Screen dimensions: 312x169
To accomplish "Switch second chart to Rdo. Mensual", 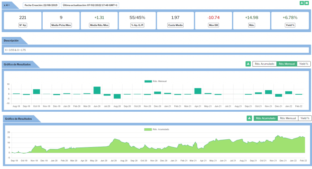I will (x=288, y=118).
